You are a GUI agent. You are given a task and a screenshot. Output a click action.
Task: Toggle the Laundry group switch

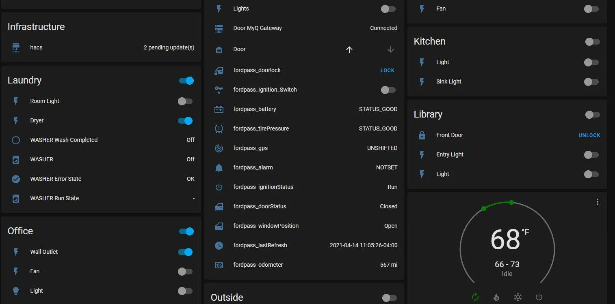click(186, 80)
